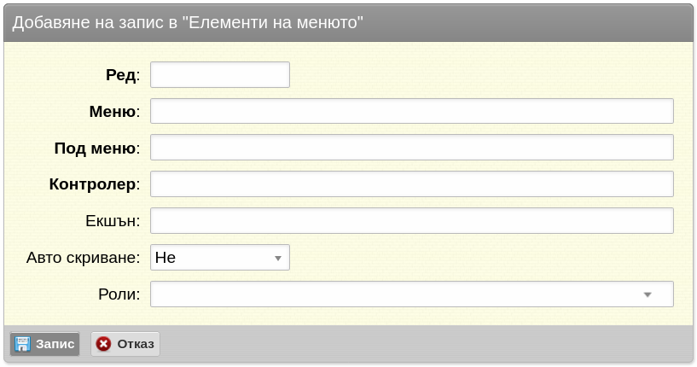Image resolution: width=697 pixels, height=367 pixels.
Task: Cancel the form with Отказ button
Action: [125, 344]
